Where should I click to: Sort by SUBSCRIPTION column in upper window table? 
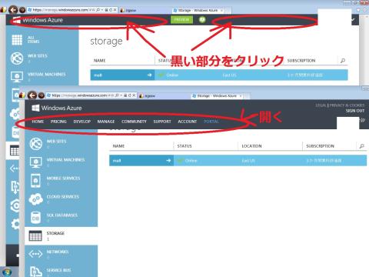pyautogui.click(x=301, y=61)
